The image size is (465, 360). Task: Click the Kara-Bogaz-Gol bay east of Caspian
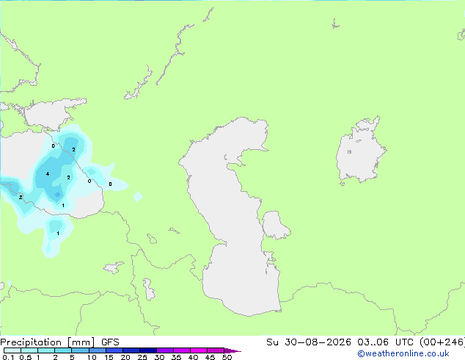tap(275, 225)
